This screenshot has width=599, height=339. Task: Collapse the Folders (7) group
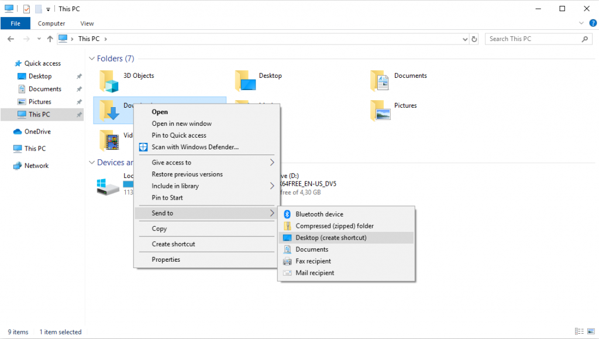coord(92,59)
